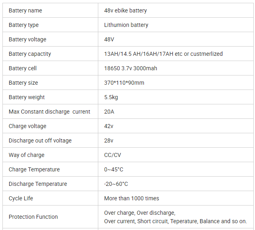
Task: Select the 'Battery cell' label
Action: point(23,68)
